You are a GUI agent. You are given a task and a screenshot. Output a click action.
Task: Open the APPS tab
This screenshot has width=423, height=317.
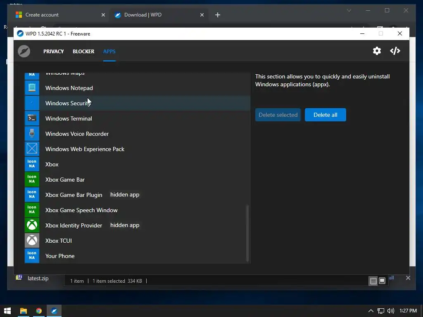pos(109,52)
